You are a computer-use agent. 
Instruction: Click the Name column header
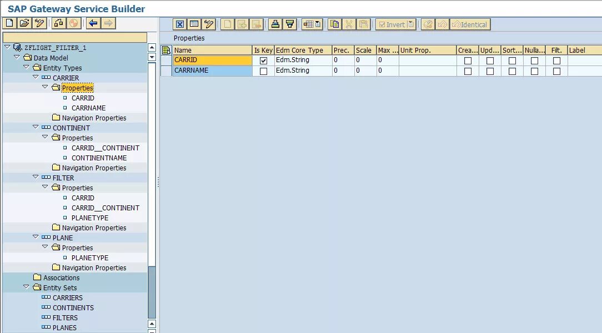212,51
